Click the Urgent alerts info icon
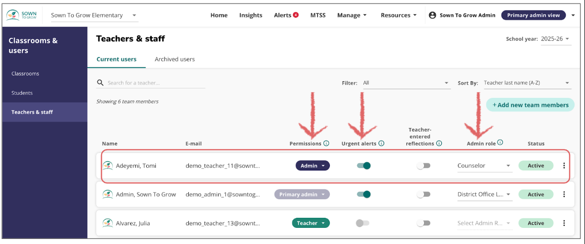The height and width of the screenshot is (244, 585). (x=382, y=144)
